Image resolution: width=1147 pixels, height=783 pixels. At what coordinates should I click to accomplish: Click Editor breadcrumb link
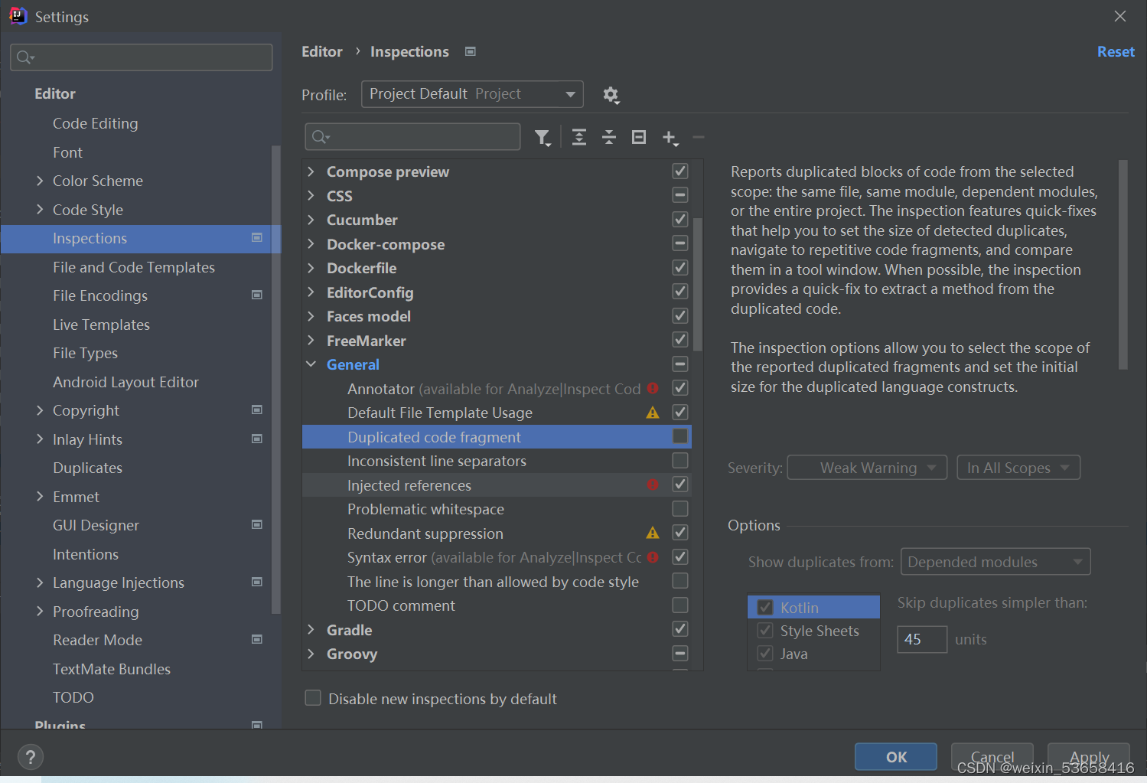322,51
